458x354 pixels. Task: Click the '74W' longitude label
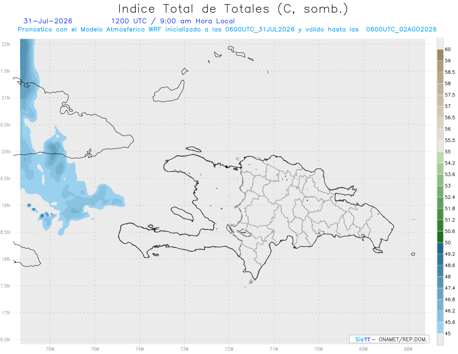point(140,349)
